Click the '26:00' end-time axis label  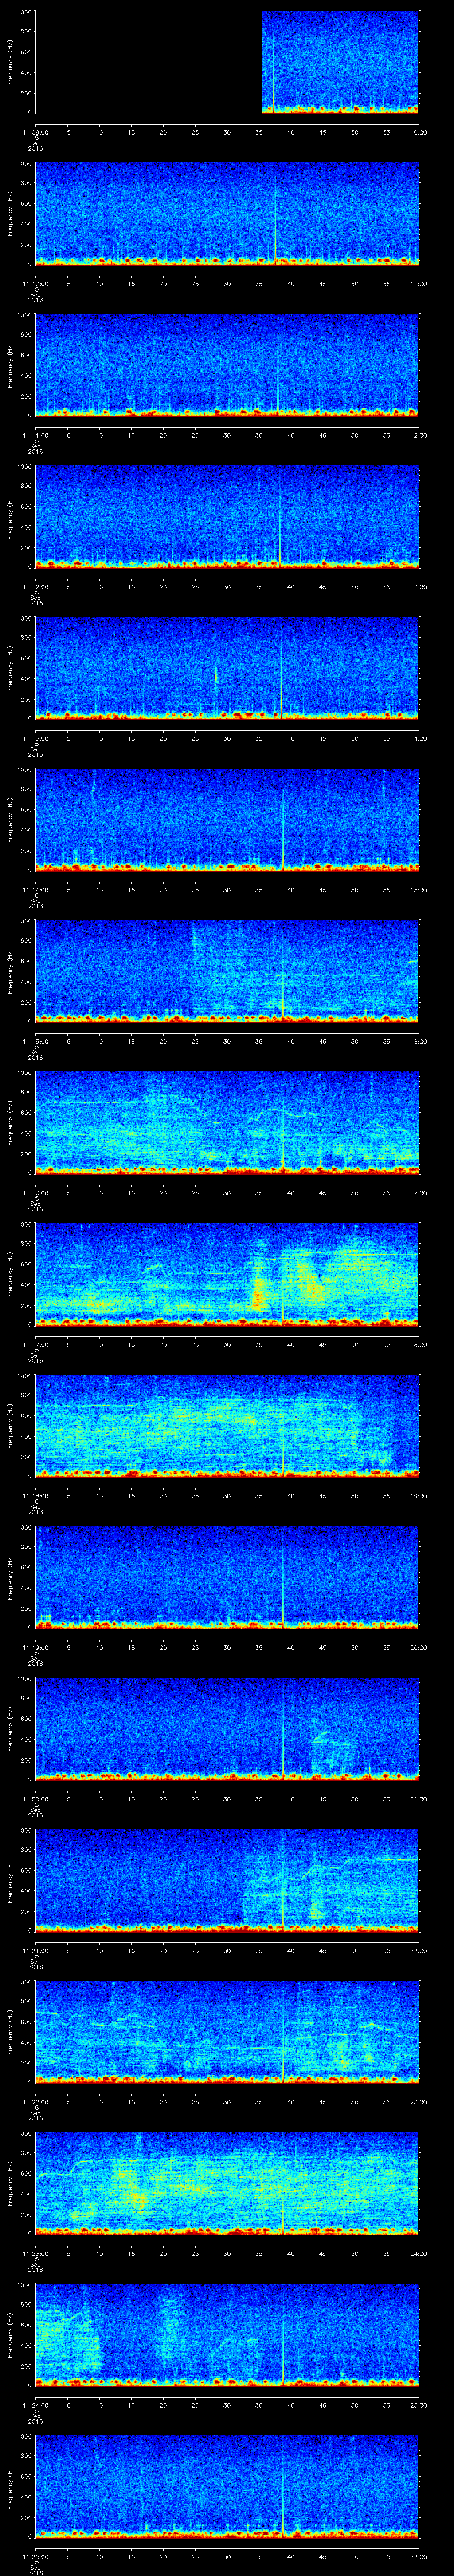[418, 2556]
